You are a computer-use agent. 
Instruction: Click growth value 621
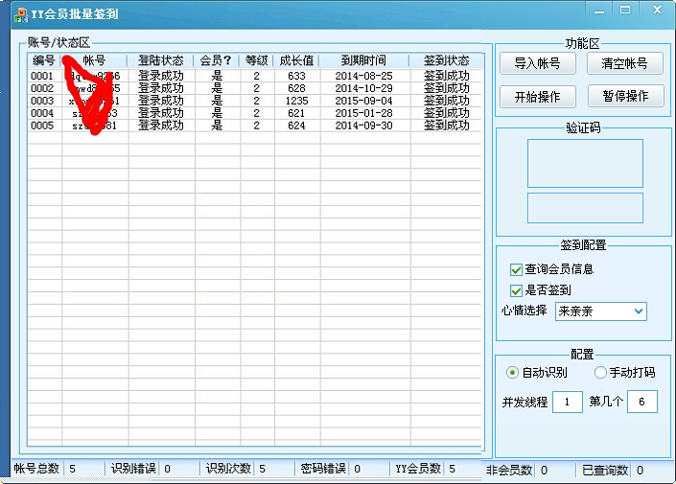point(296,114)
